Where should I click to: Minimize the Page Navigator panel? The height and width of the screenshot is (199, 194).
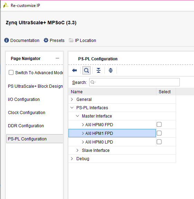point(57,58)
